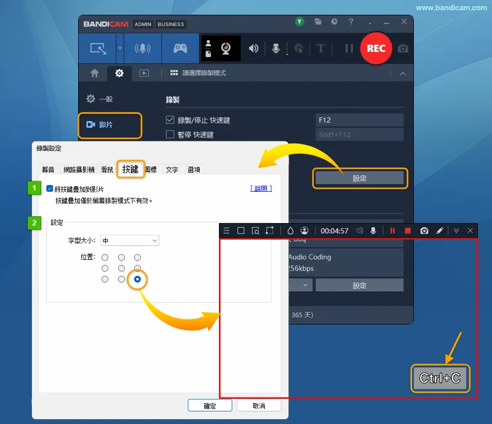Viewport: 492px width, 424px height.
Task: Collapse the panel with the up chevron
Action: click(403, 74)
